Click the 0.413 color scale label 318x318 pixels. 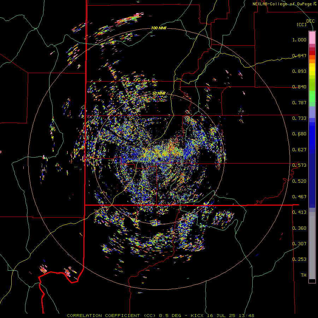point(299,212)
